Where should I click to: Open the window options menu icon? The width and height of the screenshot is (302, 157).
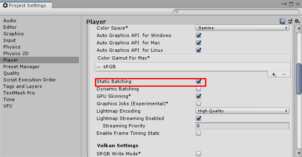tap(284, 4)
